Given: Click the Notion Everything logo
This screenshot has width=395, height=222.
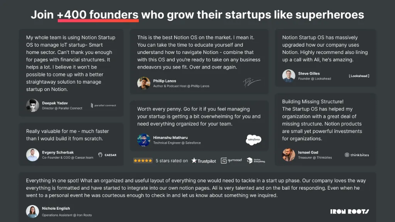Looking at the screenshot, I should click(x=256, y=161).
